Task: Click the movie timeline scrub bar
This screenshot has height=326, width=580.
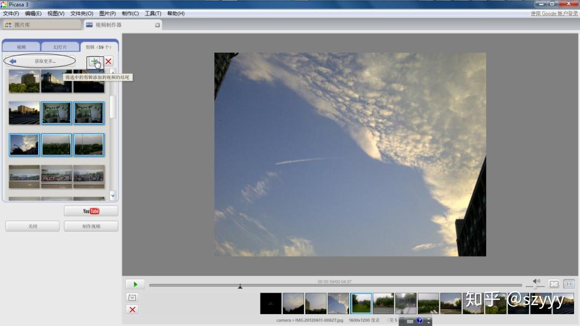Action: coord(335,285)
